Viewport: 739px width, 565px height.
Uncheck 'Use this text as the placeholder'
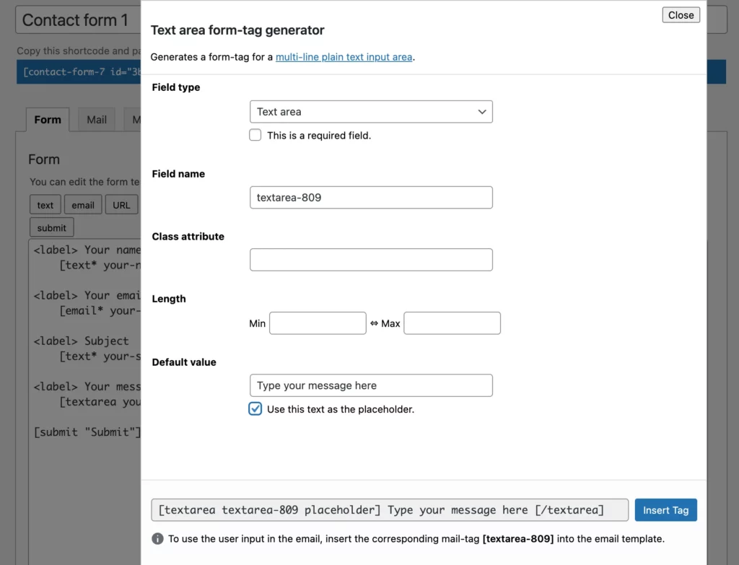pos(255,409)
